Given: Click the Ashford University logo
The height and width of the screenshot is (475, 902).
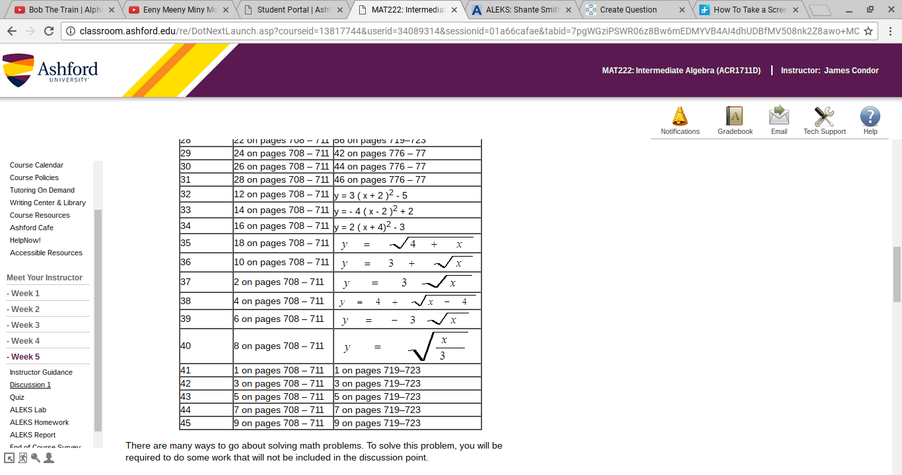Looking at the screenshot, I should (51, 71).
